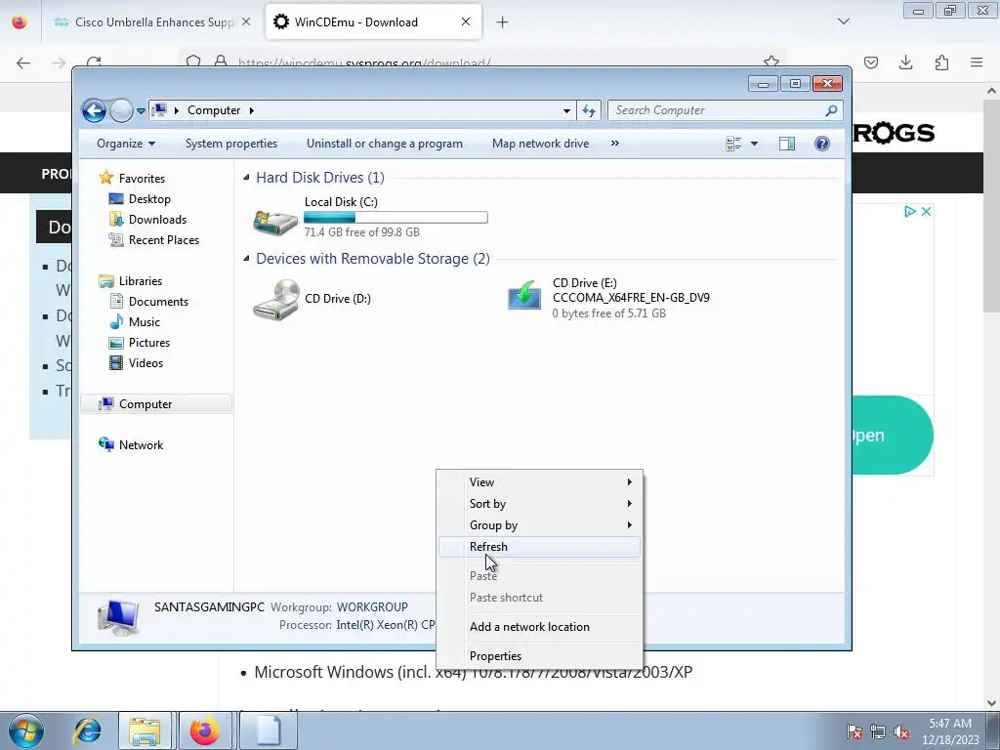This screenshot has width=1000, height=750.
Task: Open the address bar history dropdown
Action: pyautogui.click(x=566, y=110)
